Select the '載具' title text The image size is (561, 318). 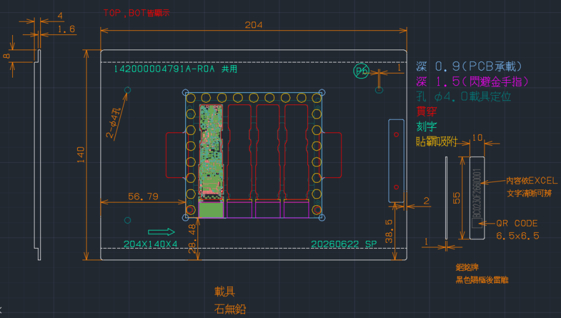pyautogui.click(x=224, y=292)
